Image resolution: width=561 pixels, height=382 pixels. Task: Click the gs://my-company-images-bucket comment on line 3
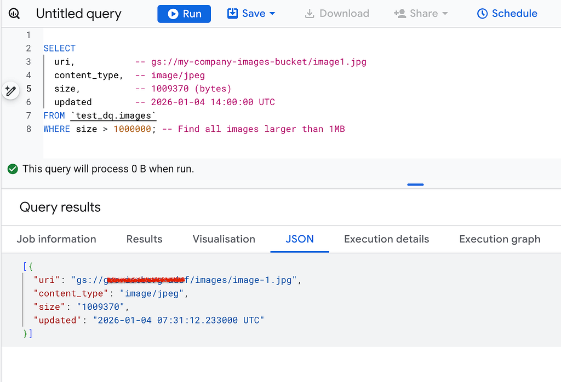[251, 62]
